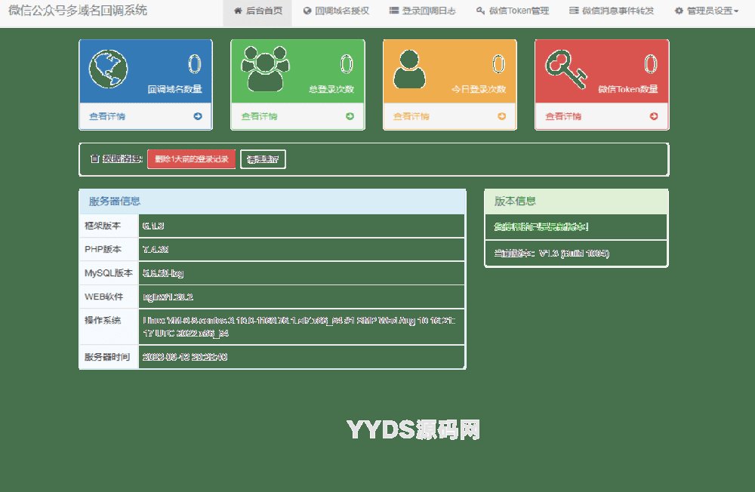
Task: View details of 今日登录次数 card
Action: (411, 116)
